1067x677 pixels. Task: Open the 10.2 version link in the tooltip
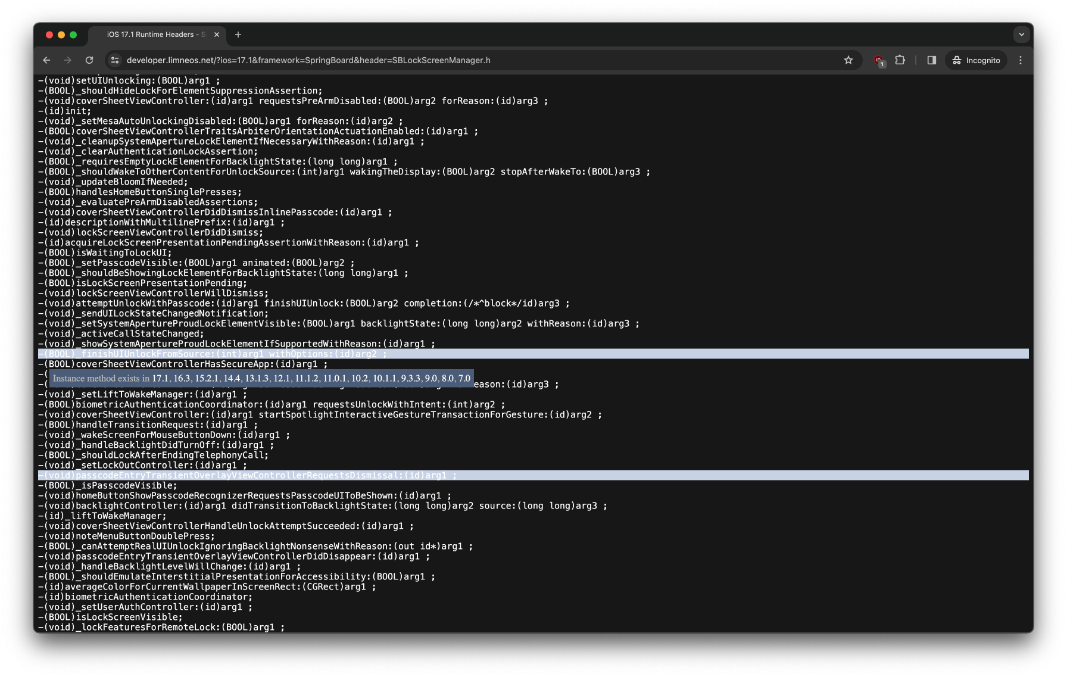point(361,378)
